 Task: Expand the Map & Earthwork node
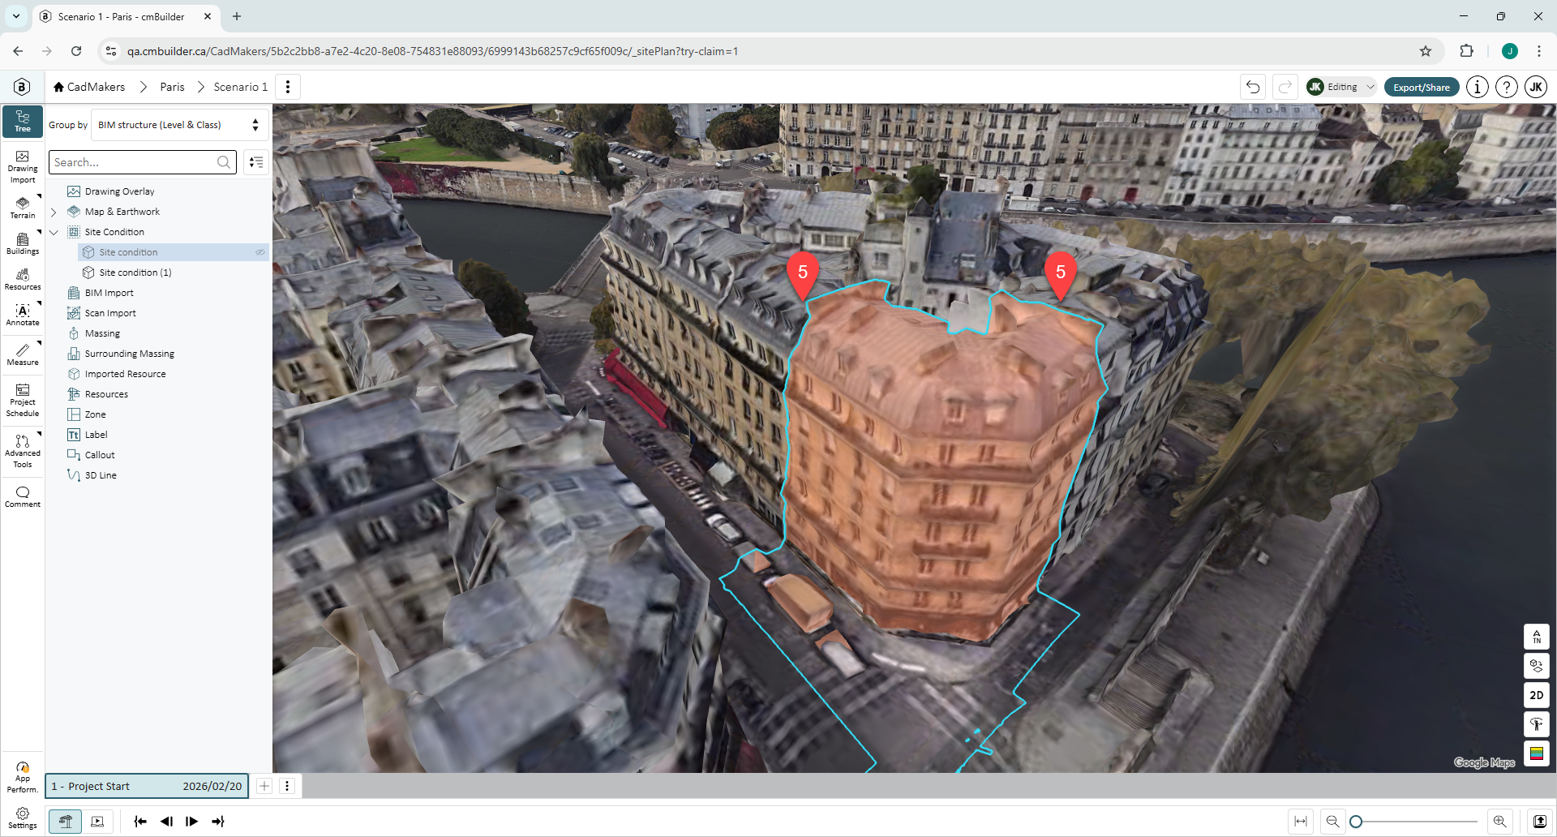coord(54,212)
